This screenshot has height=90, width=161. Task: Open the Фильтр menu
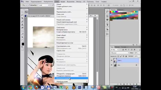79,2
